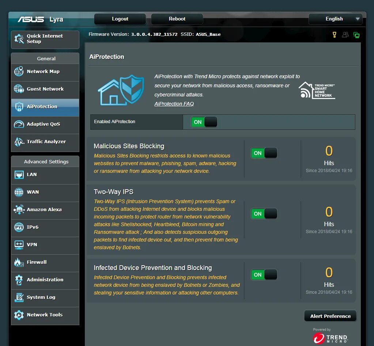Click the yellow LED light bulb icon

pos(335,35)
